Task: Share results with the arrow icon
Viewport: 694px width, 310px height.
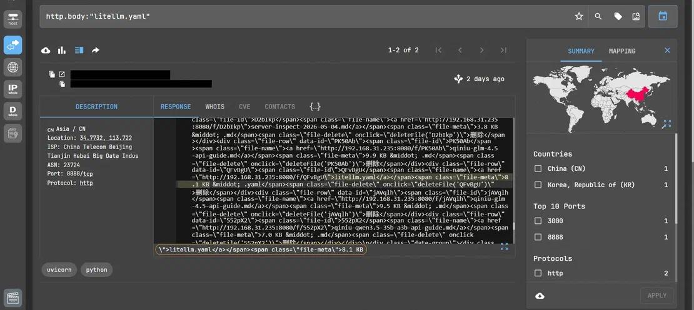Action: coord(95,51)
